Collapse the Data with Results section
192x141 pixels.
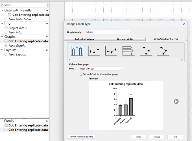point(2,10)
